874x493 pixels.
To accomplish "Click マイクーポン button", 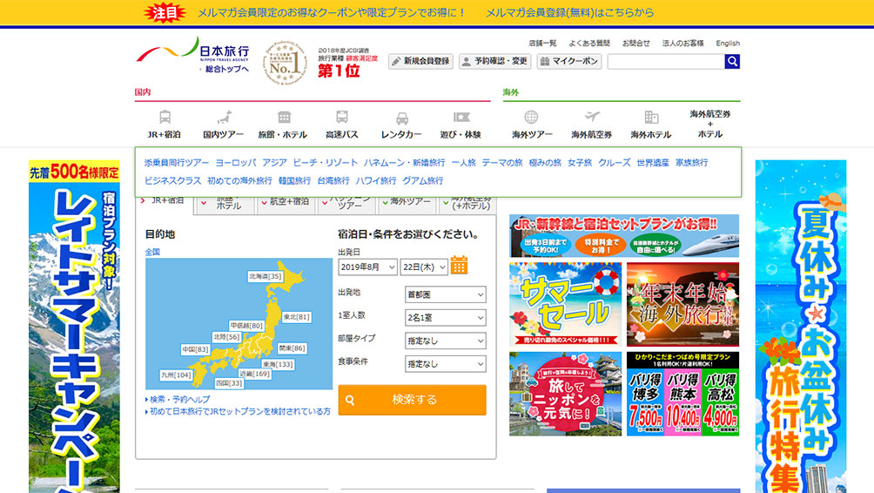I will [569, 61].
